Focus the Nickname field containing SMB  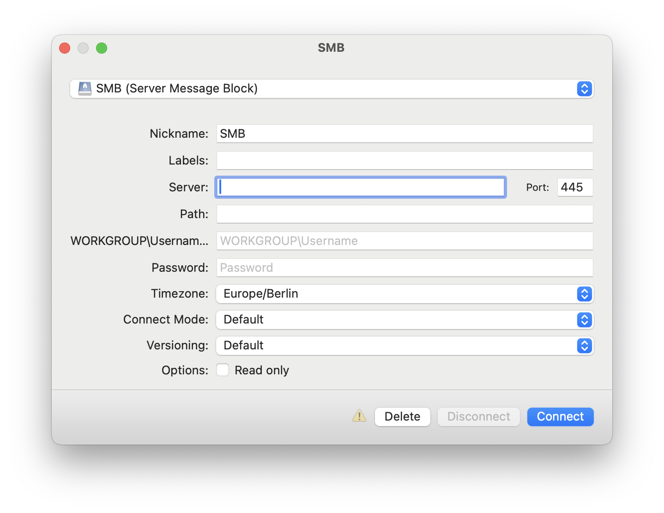point(404,134)
